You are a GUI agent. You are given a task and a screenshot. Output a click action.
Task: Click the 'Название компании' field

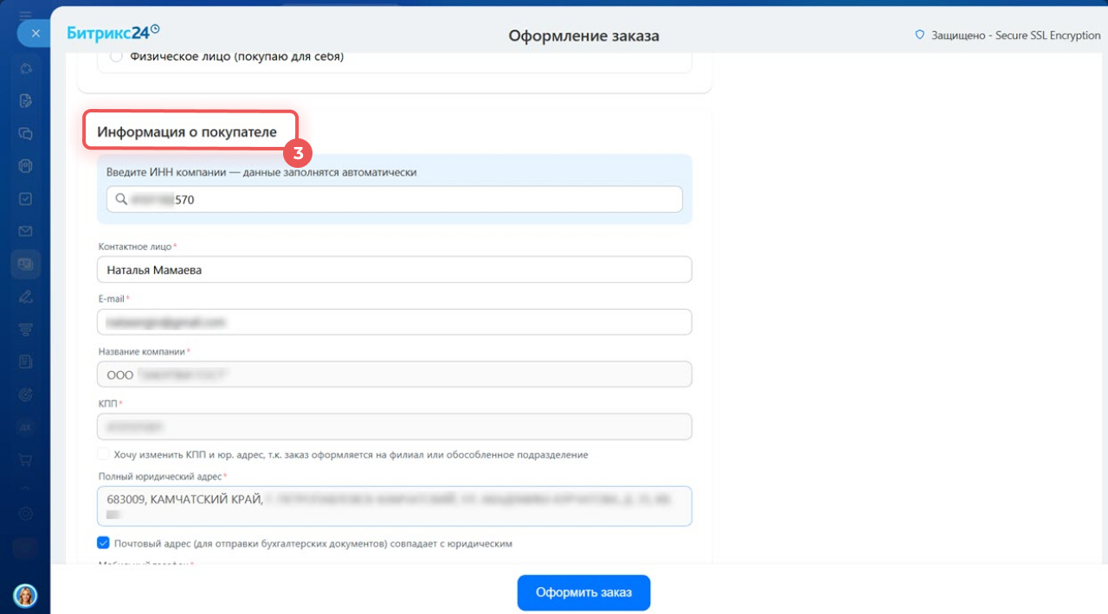pyautogui.click(x=395, y=374)
